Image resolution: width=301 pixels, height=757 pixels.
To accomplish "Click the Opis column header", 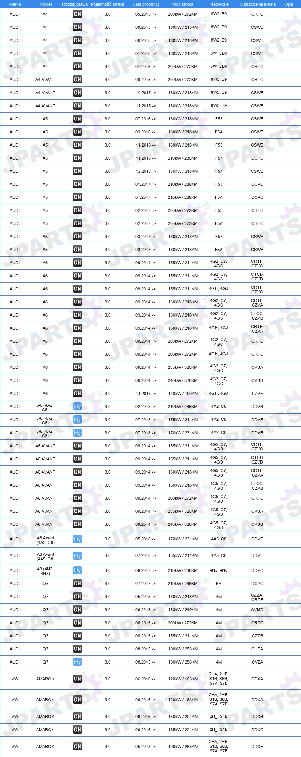I will tap(289, 4).
